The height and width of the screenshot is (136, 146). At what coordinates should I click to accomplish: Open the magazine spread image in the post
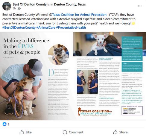coord(73,76)
